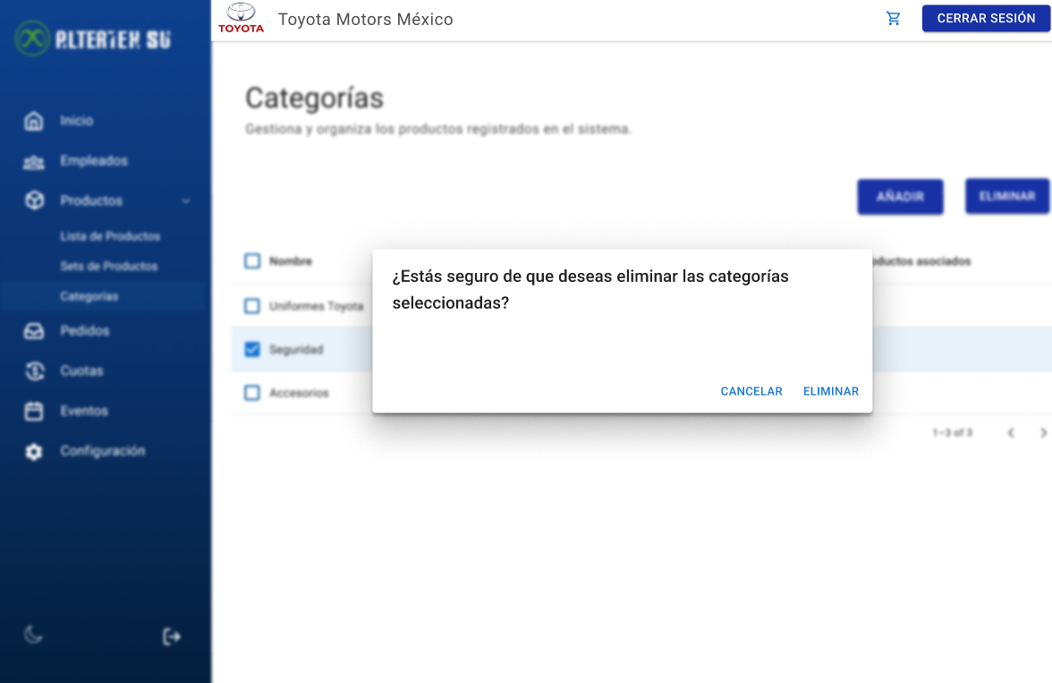Click the Productos box icon

coord(34,201)
